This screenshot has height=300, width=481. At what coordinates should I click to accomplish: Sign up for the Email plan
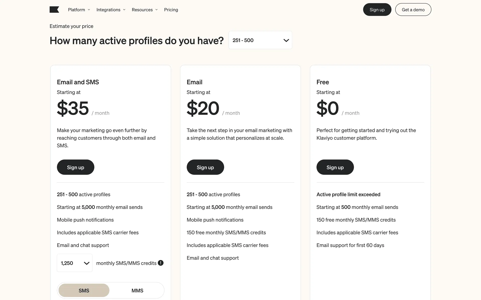click(x=205, y=167)
